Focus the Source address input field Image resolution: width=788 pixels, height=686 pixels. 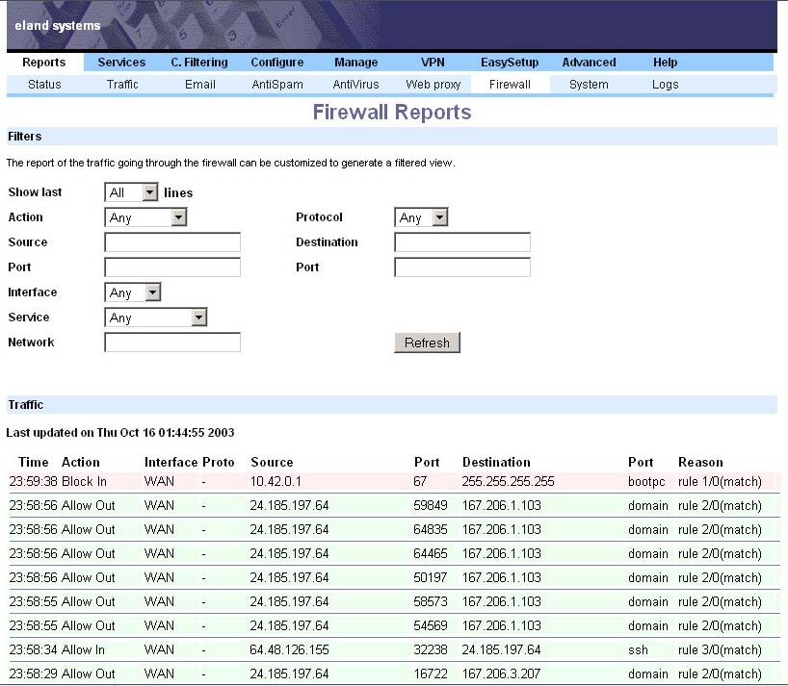click(x=172, y=241)
